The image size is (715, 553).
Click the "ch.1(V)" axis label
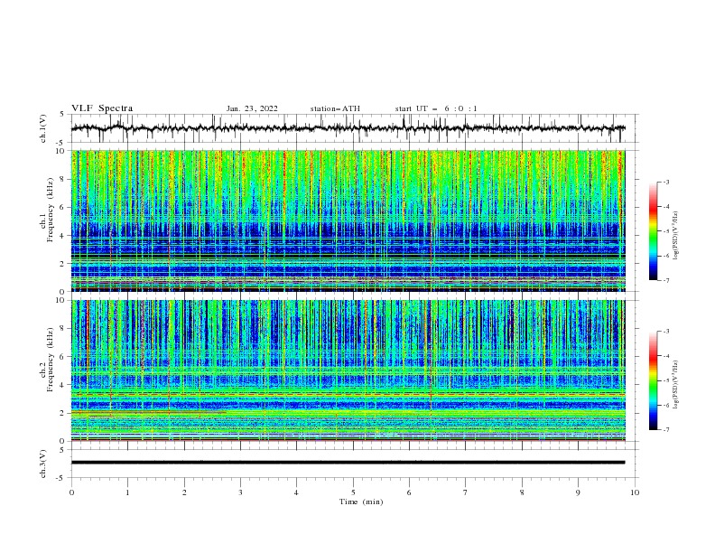click(43, 128)
